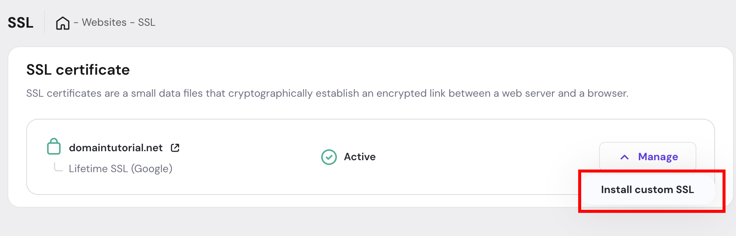
Task: Click the Lifetime SSL (Google) label
Action: coord(120,169)
